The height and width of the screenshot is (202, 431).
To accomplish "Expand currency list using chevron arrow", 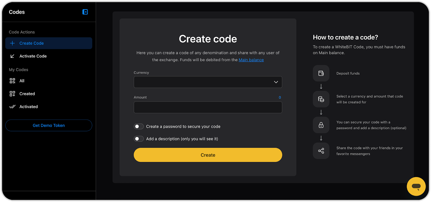I will pyautogui.click(x=276, y=82).
